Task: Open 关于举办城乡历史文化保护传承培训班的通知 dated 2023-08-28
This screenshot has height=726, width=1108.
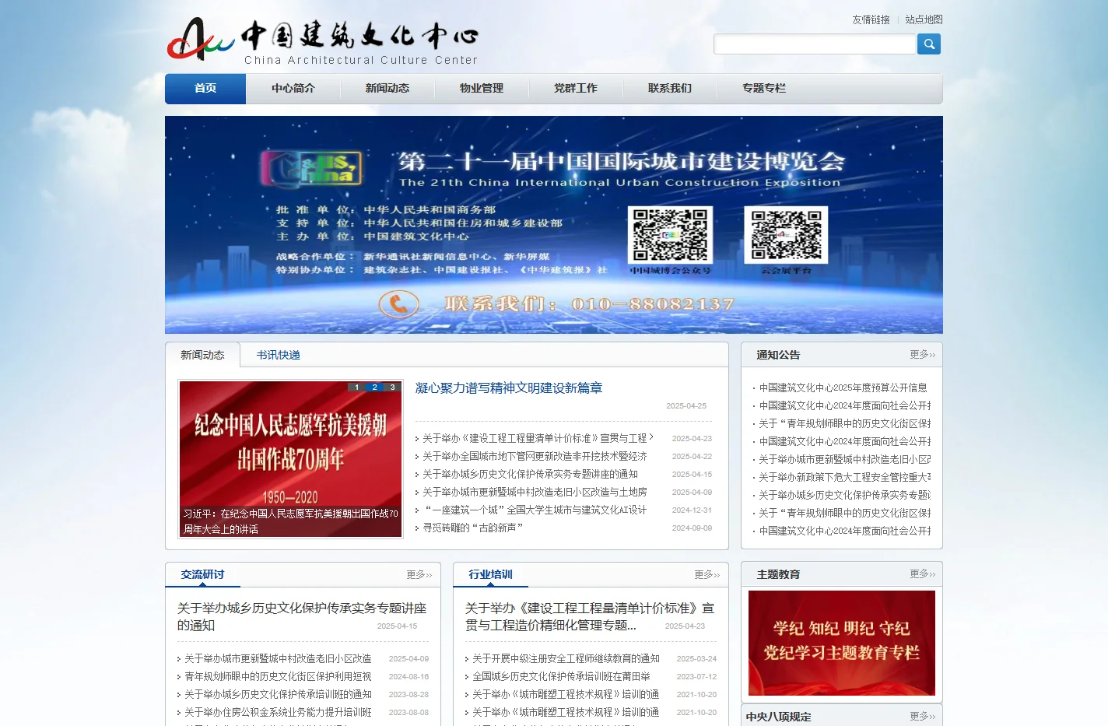Action: point(278,694)
